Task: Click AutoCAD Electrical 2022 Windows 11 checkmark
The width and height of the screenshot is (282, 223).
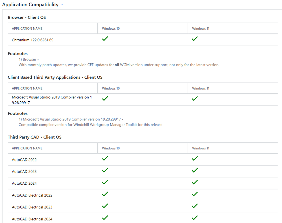Action: pos(195,194)
